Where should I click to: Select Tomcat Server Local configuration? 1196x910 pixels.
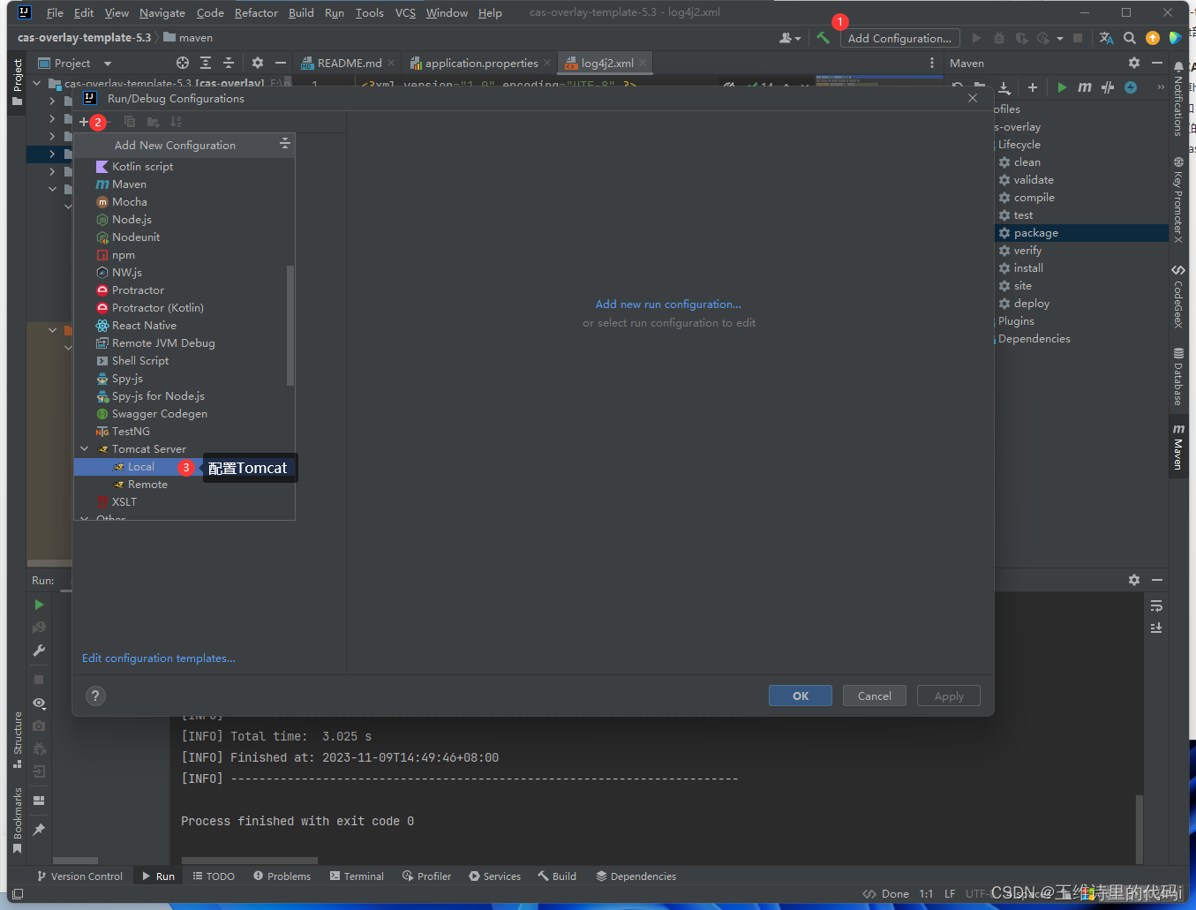(x=140, y=467)
